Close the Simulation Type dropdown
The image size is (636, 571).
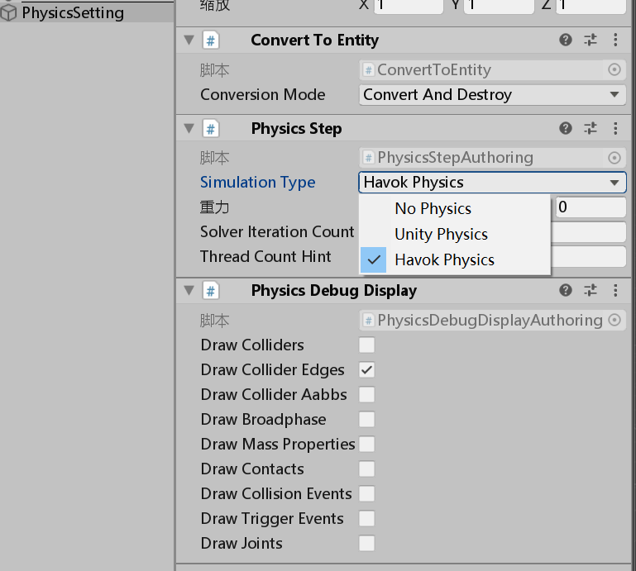point(492,183)
